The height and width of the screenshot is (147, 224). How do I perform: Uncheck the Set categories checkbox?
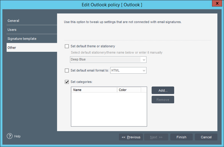(67, 82)
